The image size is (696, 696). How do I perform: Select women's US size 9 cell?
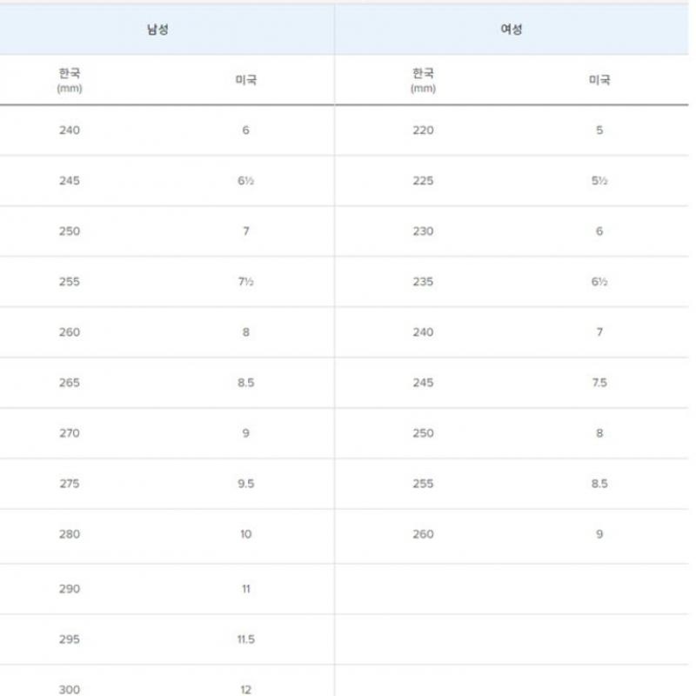[x=599, y=534]
